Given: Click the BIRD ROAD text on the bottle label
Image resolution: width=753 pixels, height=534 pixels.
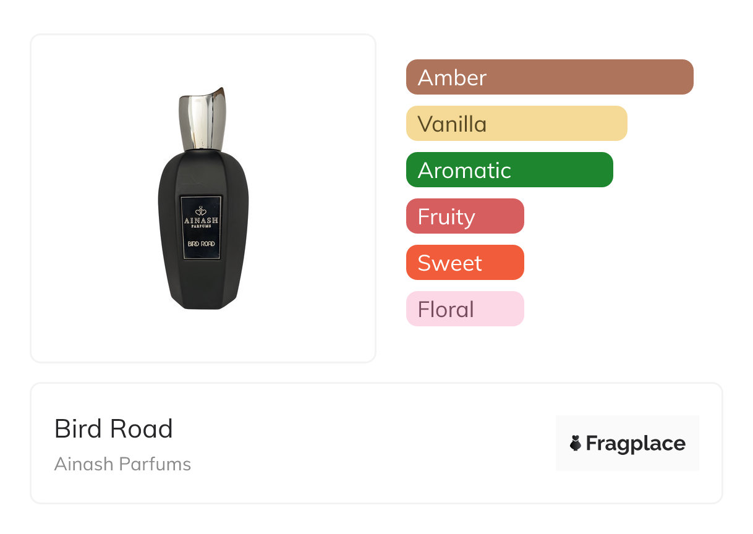Looking at the screenshot, I should [x=201, y=244].
